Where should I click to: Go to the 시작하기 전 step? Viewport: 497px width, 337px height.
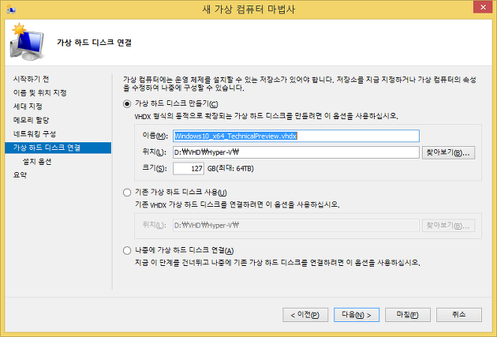31,79
